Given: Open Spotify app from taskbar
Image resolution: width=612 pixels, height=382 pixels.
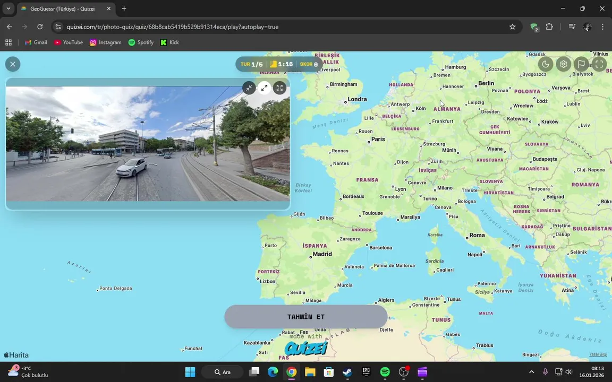Looking at the screenshot, I should tap(385, 372).
